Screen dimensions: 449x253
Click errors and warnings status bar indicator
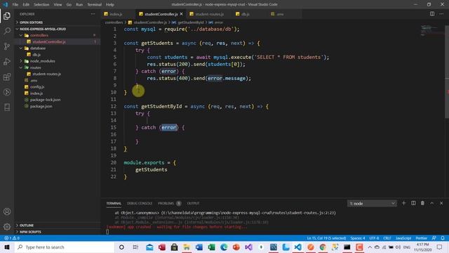pyautogui.click(x=12, y=238)
